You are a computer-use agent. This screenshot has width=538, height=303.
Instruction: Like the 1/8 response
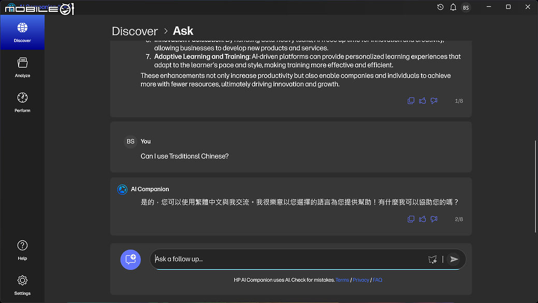423,101
